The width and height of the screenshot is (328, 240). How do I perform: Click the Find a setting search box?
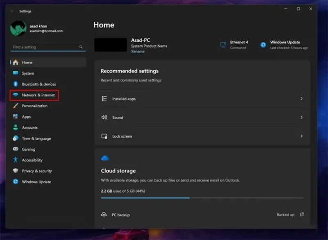(x=47, y=47)
